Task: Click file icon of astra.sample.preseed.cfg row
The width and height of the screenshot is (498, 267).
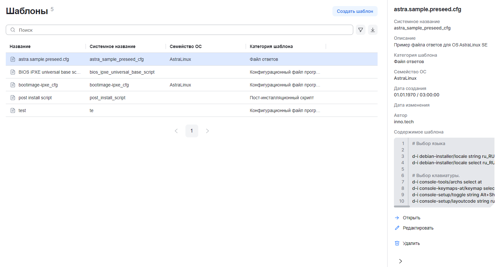Action: point(13,59)
